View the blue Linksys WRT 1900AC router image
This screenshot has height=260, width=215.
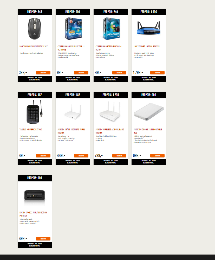149,28
